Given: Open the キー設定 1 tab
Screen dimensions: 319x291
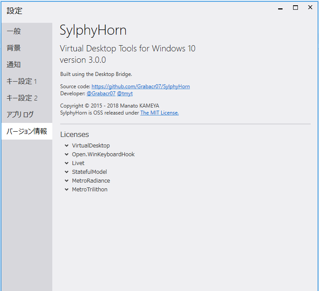Looking at the screenshot, I should coord(27,81).
